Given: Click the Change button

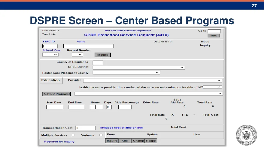Looking at the screenshot, I should (x=138, y=141).
